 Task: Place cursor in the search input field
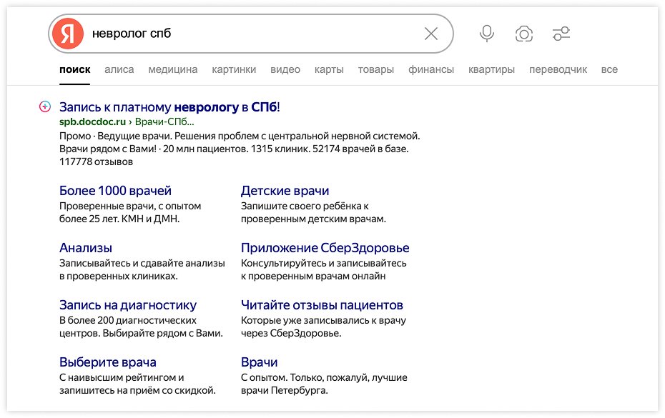click(215, 33)
